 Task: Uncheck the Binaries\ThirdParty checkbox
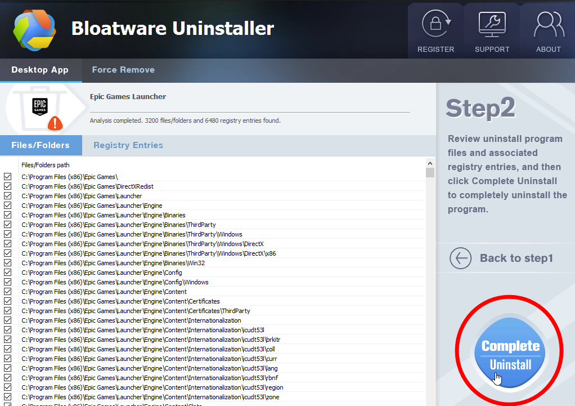tap(8, 224)
